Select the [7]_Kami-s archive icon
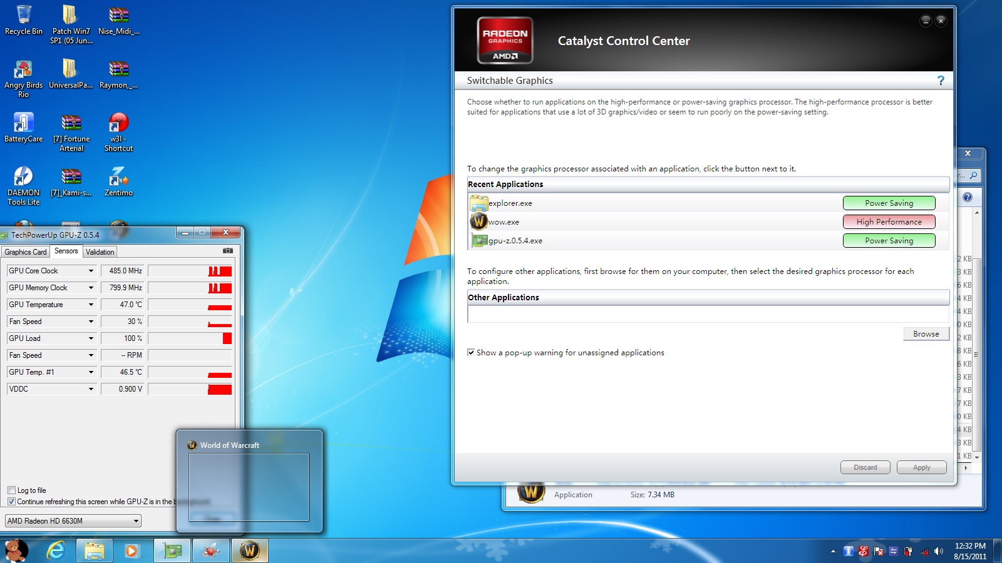Screen dimensions: 1002x563 [x=71, y=181]
